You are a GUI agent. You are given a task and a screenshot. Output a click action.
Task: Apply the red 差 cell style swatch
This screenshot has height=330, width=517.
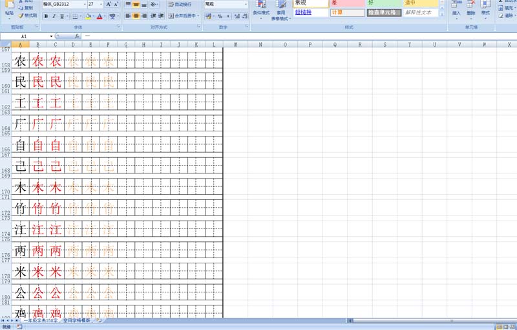tap(347, 3)
